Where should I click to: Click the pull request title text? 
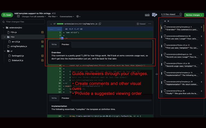(x=33, y=13)
